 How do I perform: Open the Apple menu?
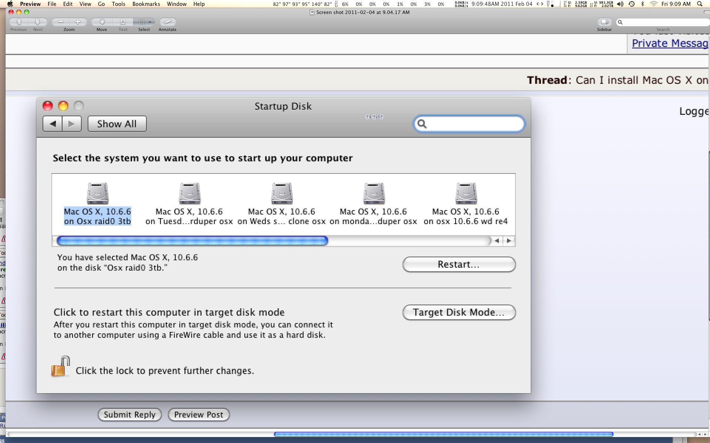pos(10,4)
